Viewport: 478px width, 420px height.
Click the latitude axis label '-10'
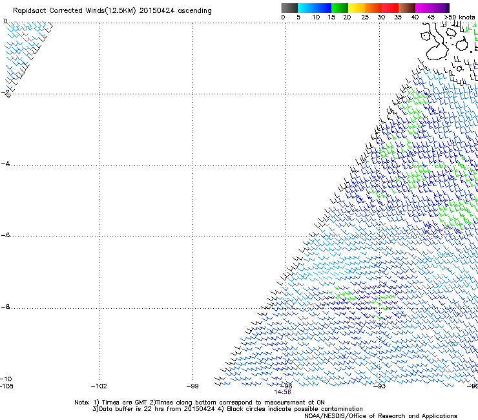point(6,379)
